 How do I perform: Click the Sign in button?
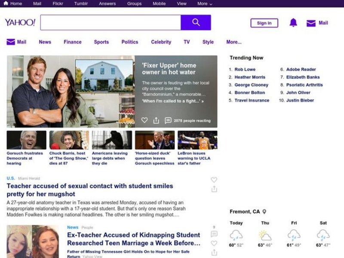click(264, 23)
